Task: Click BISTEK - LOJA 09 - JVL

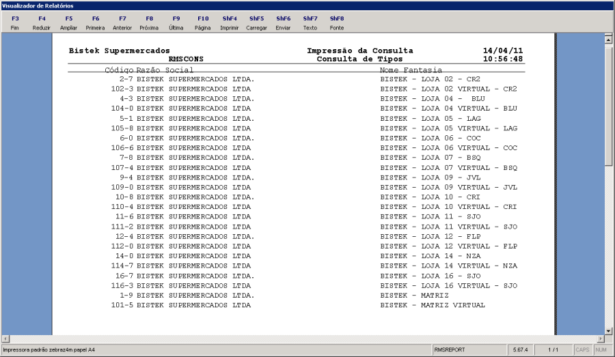Action: [x=430, y=177]
